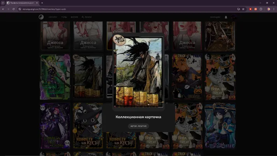Click the Поиск search field
Viewport: 277px width, 156px height.
pyautogui.click(x=86, y=17)
